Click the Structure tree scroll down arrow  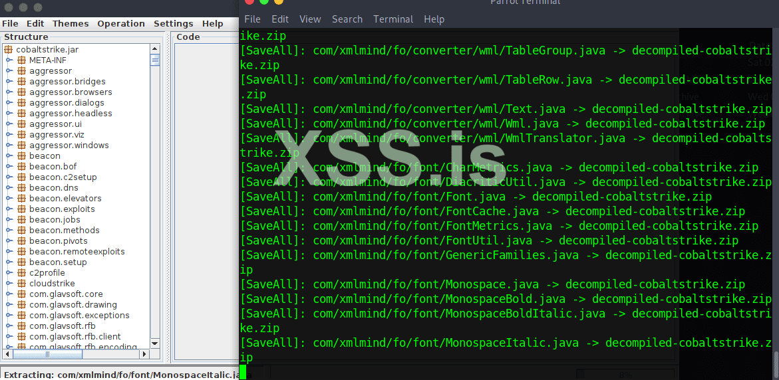pos(155,343)
